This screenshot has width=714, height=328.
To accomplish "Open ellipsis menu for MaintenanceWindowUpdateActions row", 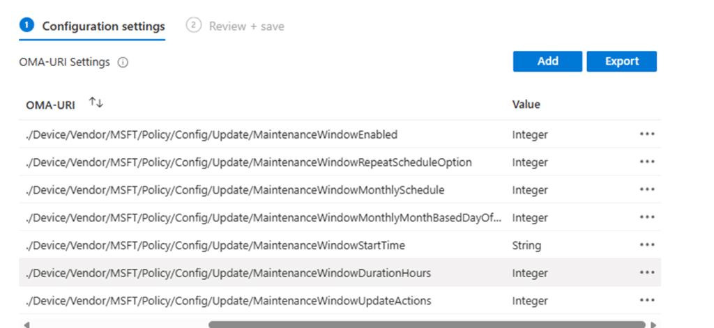I will pyautogui.click(x=646, y=301).
